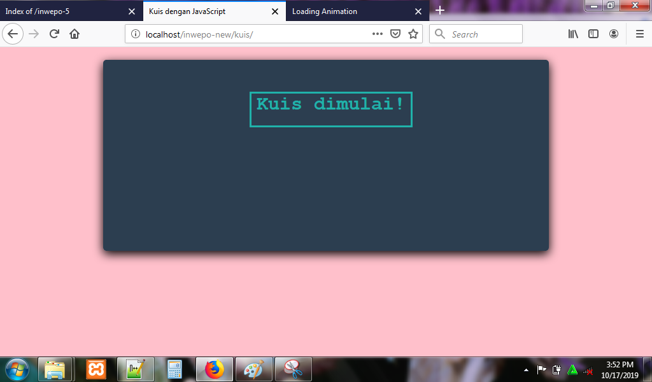The height and width of the screenshot is (382, 652).
Task: Toggle the sidebar view
Action: pyautogui.click(x=593, y=34)
